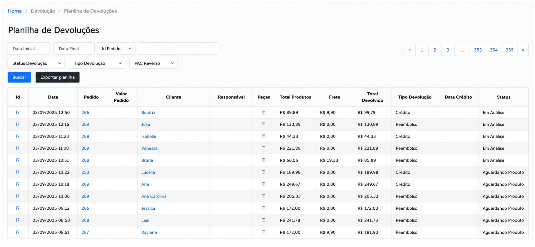Show pieces for Ana Carolina's return
This screenshot has height=247, width=535.
tap(263, 196)
